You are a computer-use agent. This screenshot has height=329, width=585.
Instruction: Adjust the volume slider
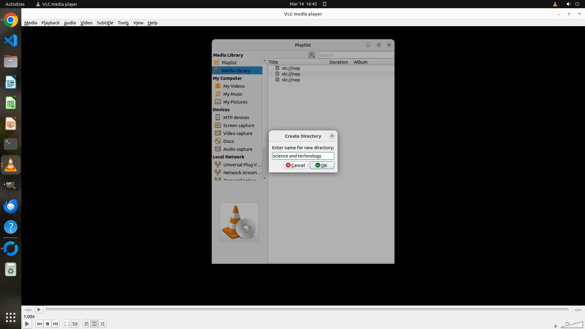(572, 325)
